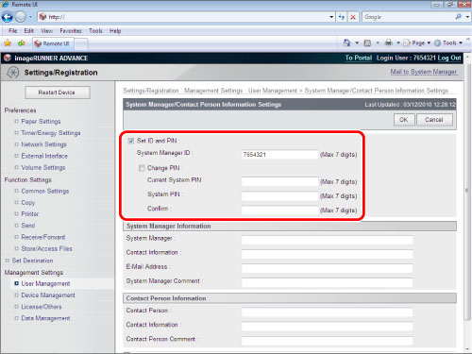The image size is (472, 354).
Task: Open the Page dropdown menu
Action: coord(417,42)
